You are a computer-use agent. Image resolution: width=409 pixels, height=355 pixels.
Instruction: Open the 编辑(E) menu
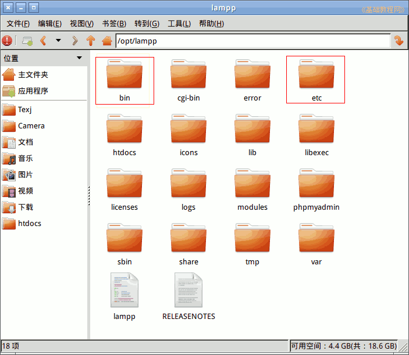click(50, 24)
